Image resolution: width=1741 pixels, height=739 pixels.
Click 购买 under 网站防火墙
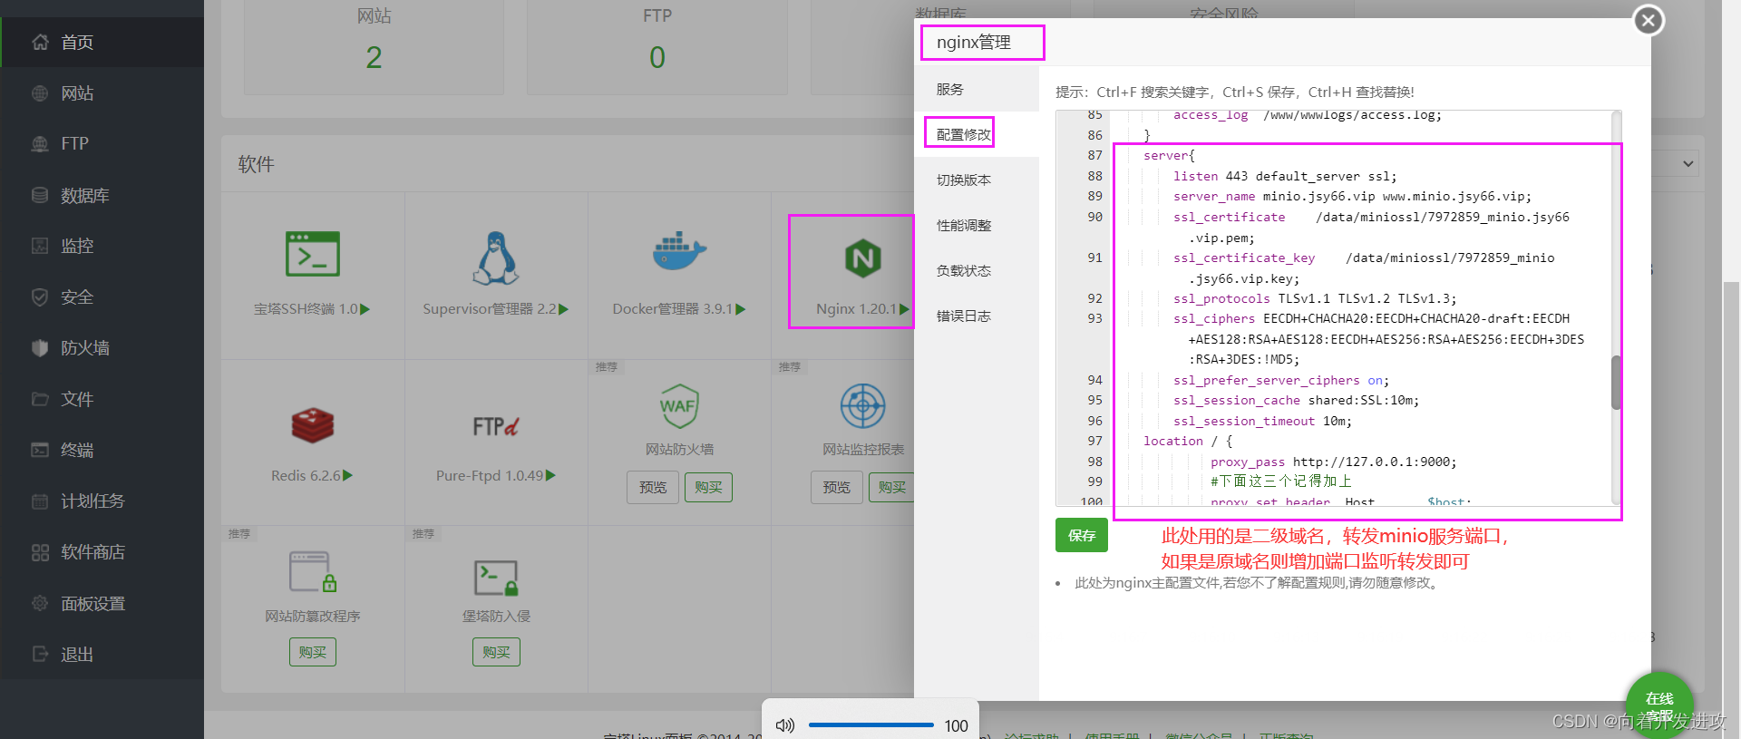point(708,487)
